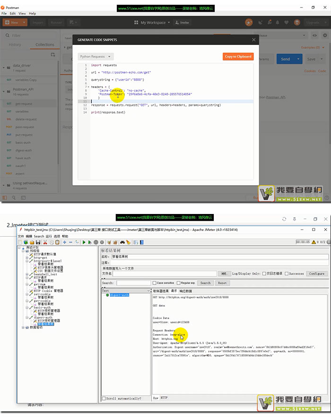Open Postman File menu

(x=4, y=13)
